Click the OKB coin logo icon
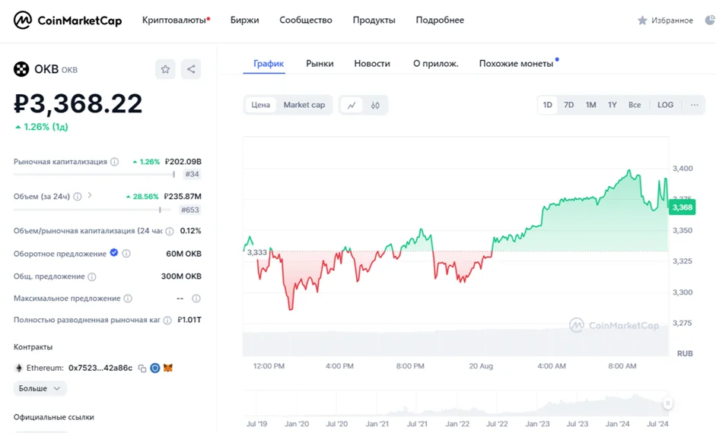The image size is (716, 433). pos(21,69)
